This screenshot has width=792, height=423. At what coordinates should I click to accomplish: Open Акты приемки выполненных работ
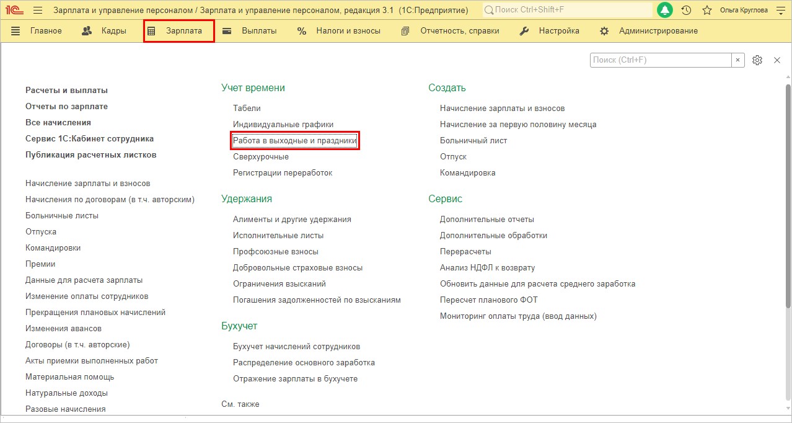tap(92, 360)
